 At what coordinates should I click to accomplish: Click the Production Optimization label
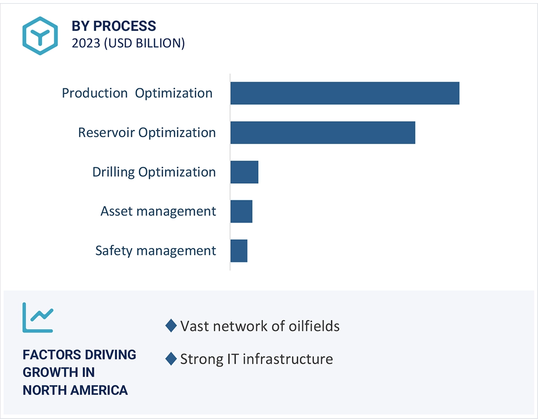[x=137, y=93]
